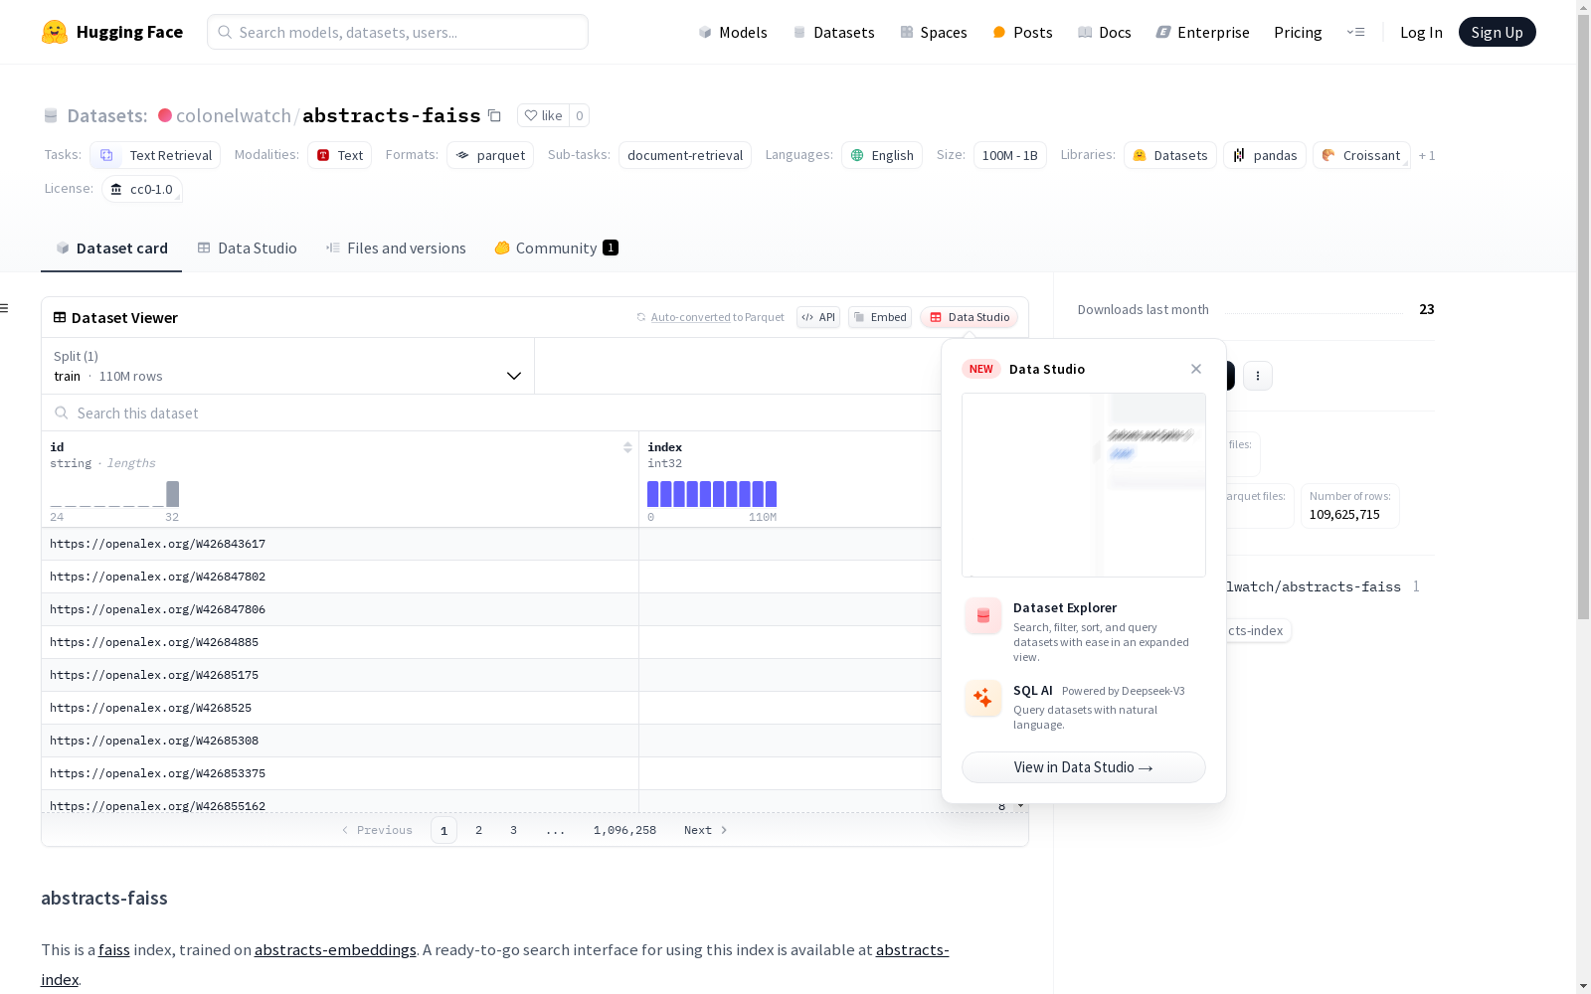
Task: Click the Embed button
Action: (880, 317)
